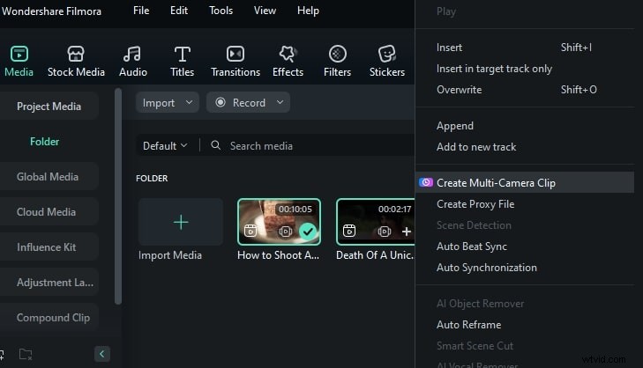Click the sidebar vertical scrollbar
The width and height of the screenshot is (643, 368).
[118, 196]
